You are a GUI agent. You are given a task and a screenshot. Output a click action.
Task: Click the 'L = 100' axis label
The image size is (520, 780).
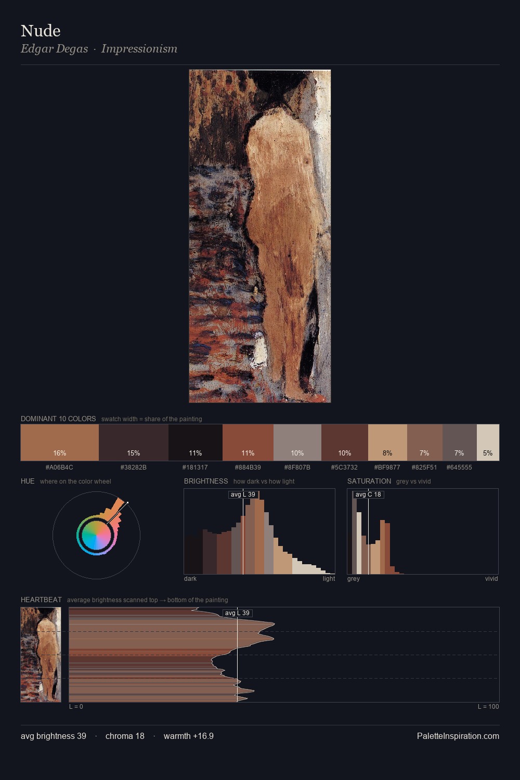(x=488, y=707)
